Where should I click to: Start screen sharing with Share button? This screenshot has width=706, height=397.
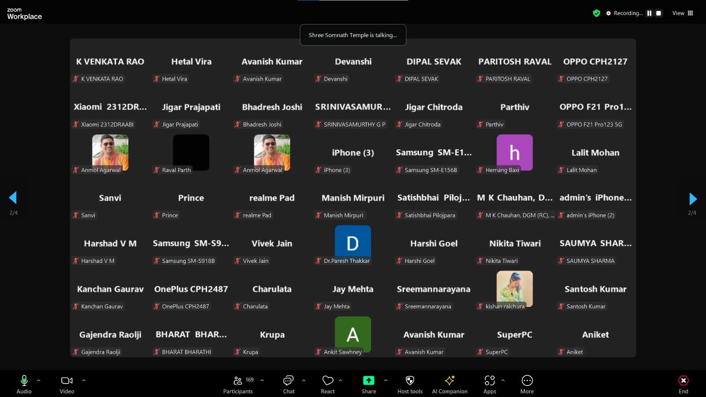(368, 384)
